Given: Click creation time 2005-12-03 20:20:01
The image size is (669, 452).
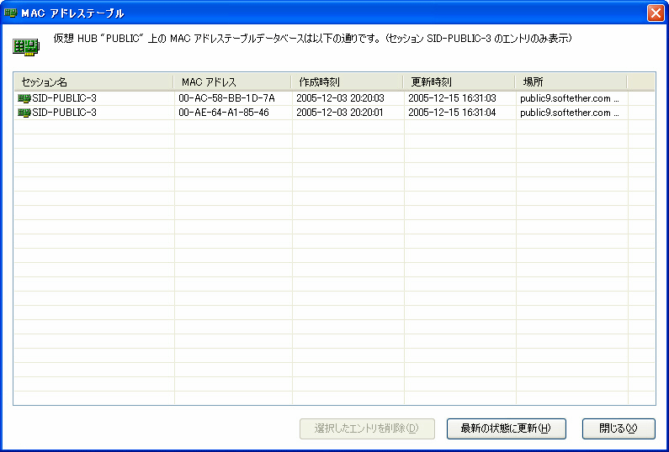Looking at the screenshot, I should tap(340, 113).
